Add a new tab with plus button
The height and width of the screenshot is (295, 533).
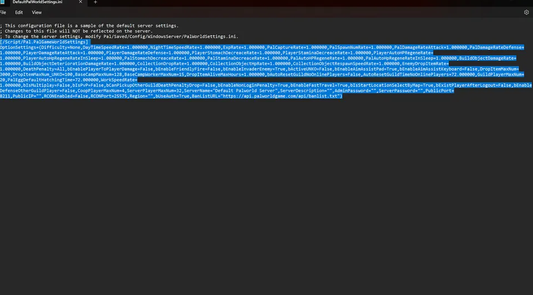pos(95,2)
